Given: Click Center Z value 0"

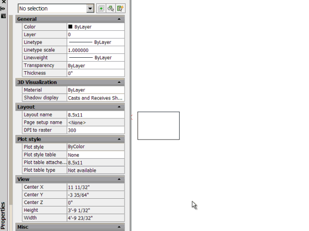Looking at the screenshot, I should click(96, 203).
